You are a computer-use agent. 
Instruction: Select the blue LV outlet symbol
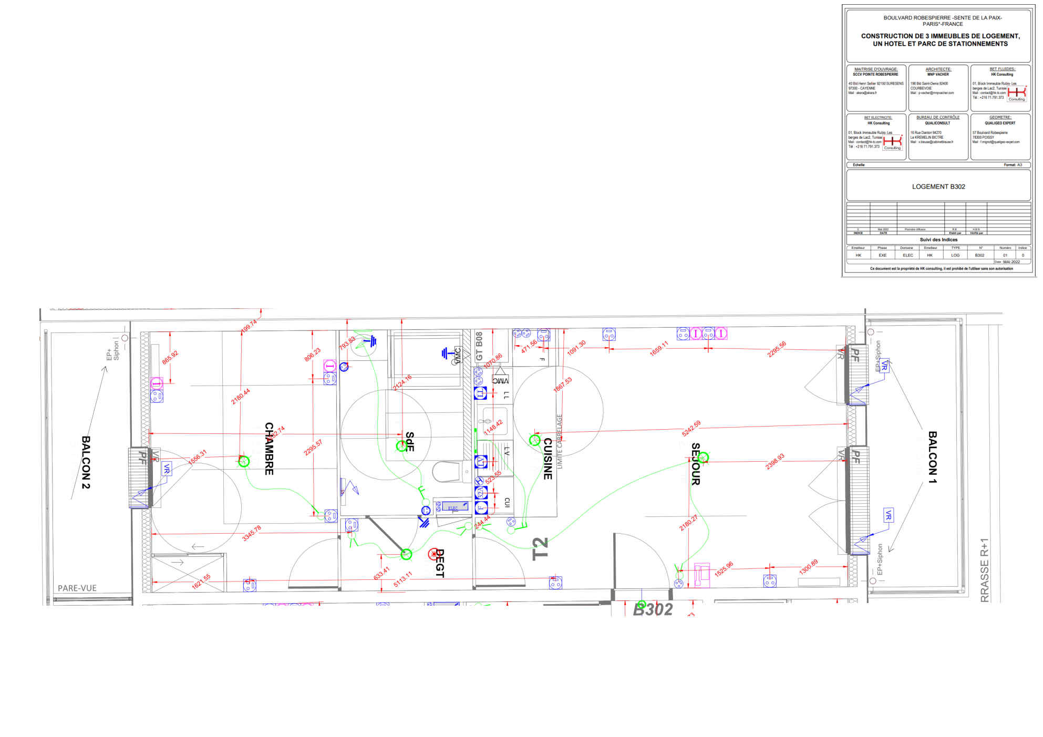click(x=480, y=462)
